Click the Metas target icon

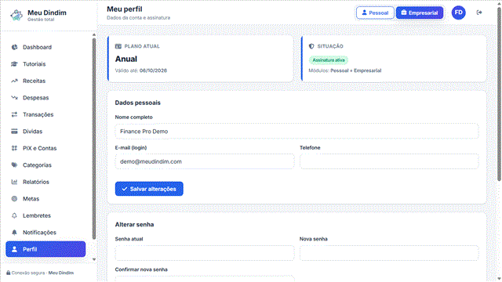click(x=14, y=198)
